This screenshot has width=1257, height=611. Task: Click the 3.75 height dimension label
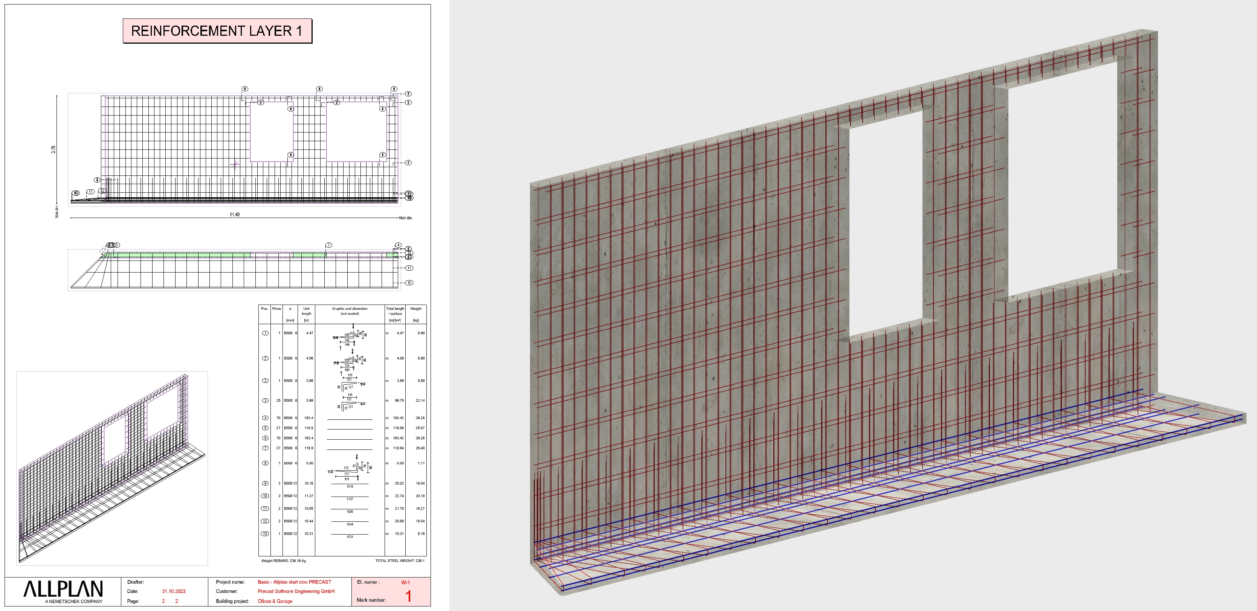(x=53, y=149)
